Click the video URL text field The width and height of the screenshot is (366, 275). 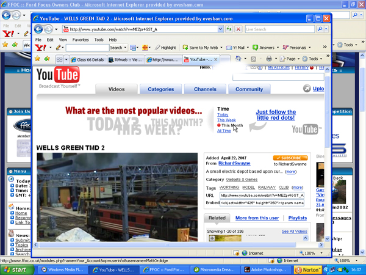click(x=262, y=196)
